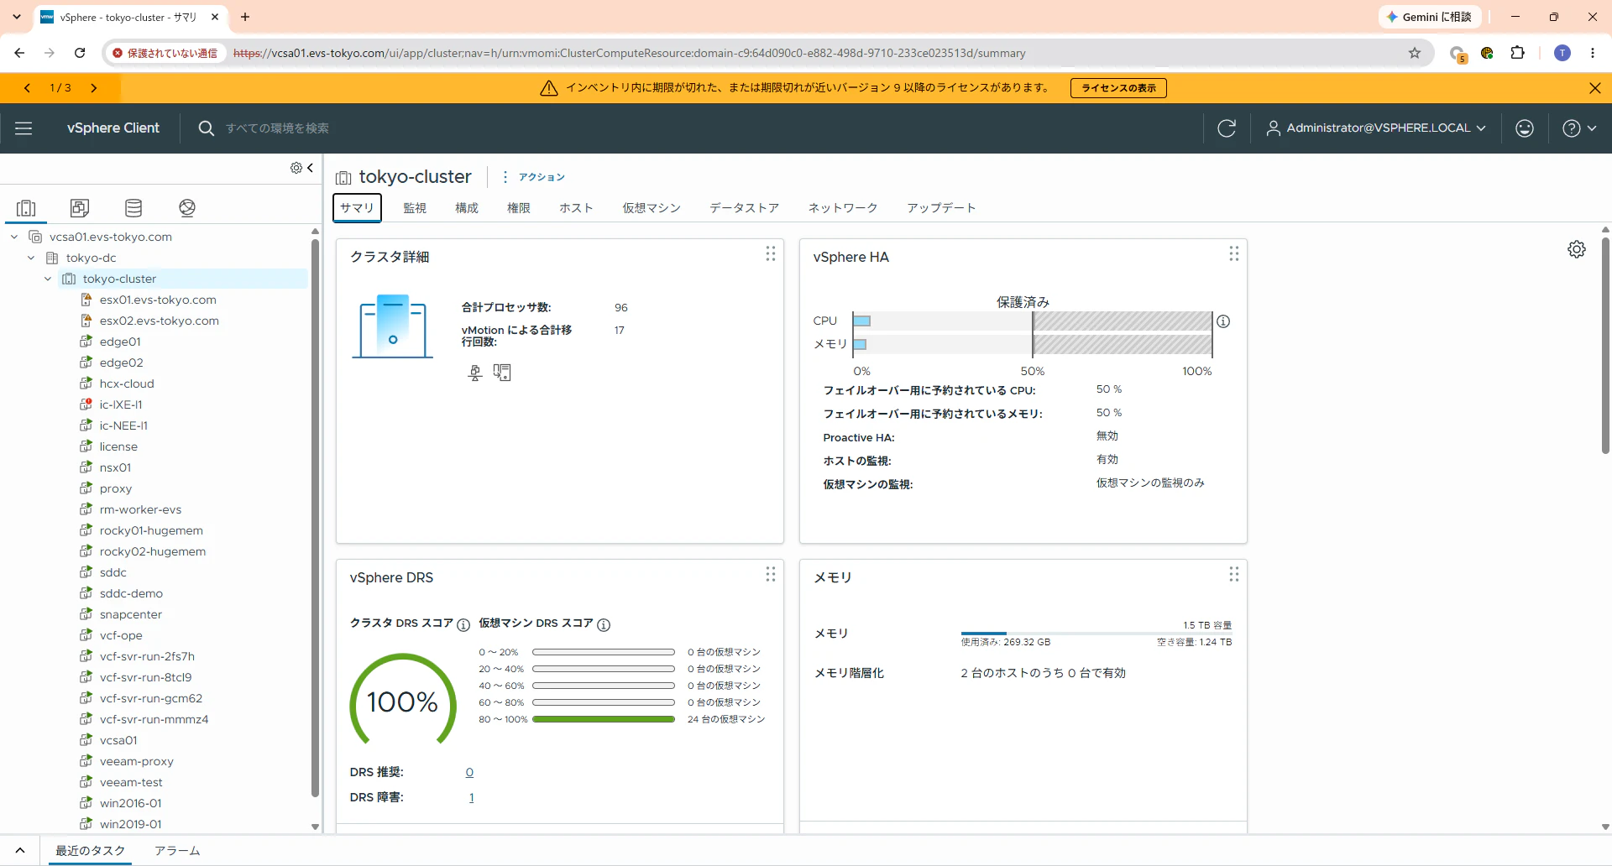Viewport: 1612px width, 866px height.
Task: Click the vSphere DRS card drag handle
Action: point(771,574)
